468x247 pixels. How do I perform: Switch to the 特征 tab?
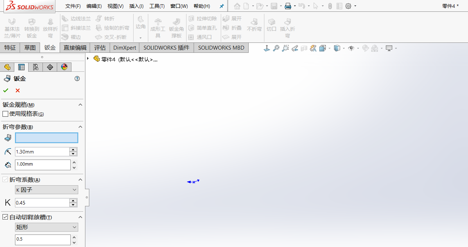coord(10,48)
